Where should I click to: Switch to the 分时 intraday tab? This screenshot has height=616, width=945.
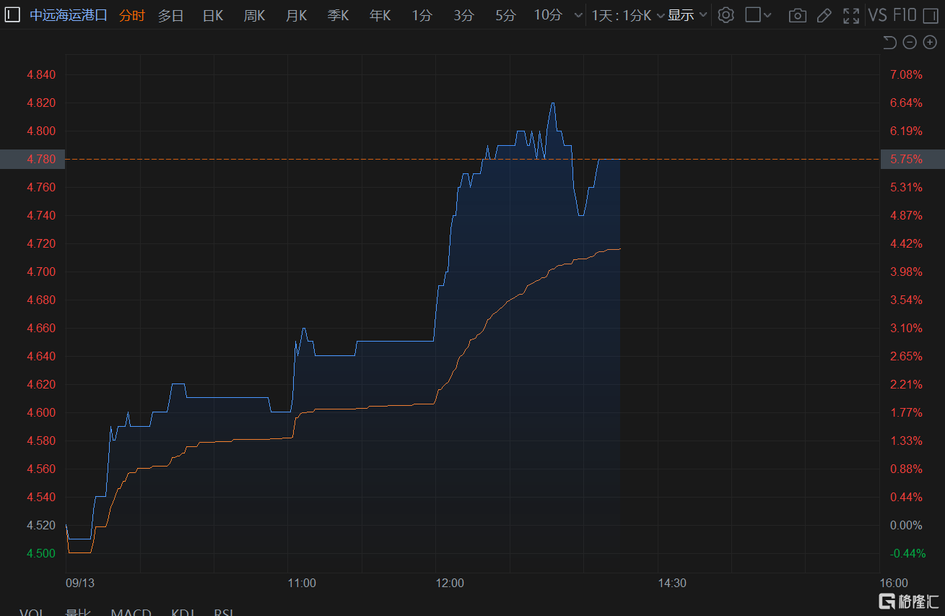(x=132, y=15)
